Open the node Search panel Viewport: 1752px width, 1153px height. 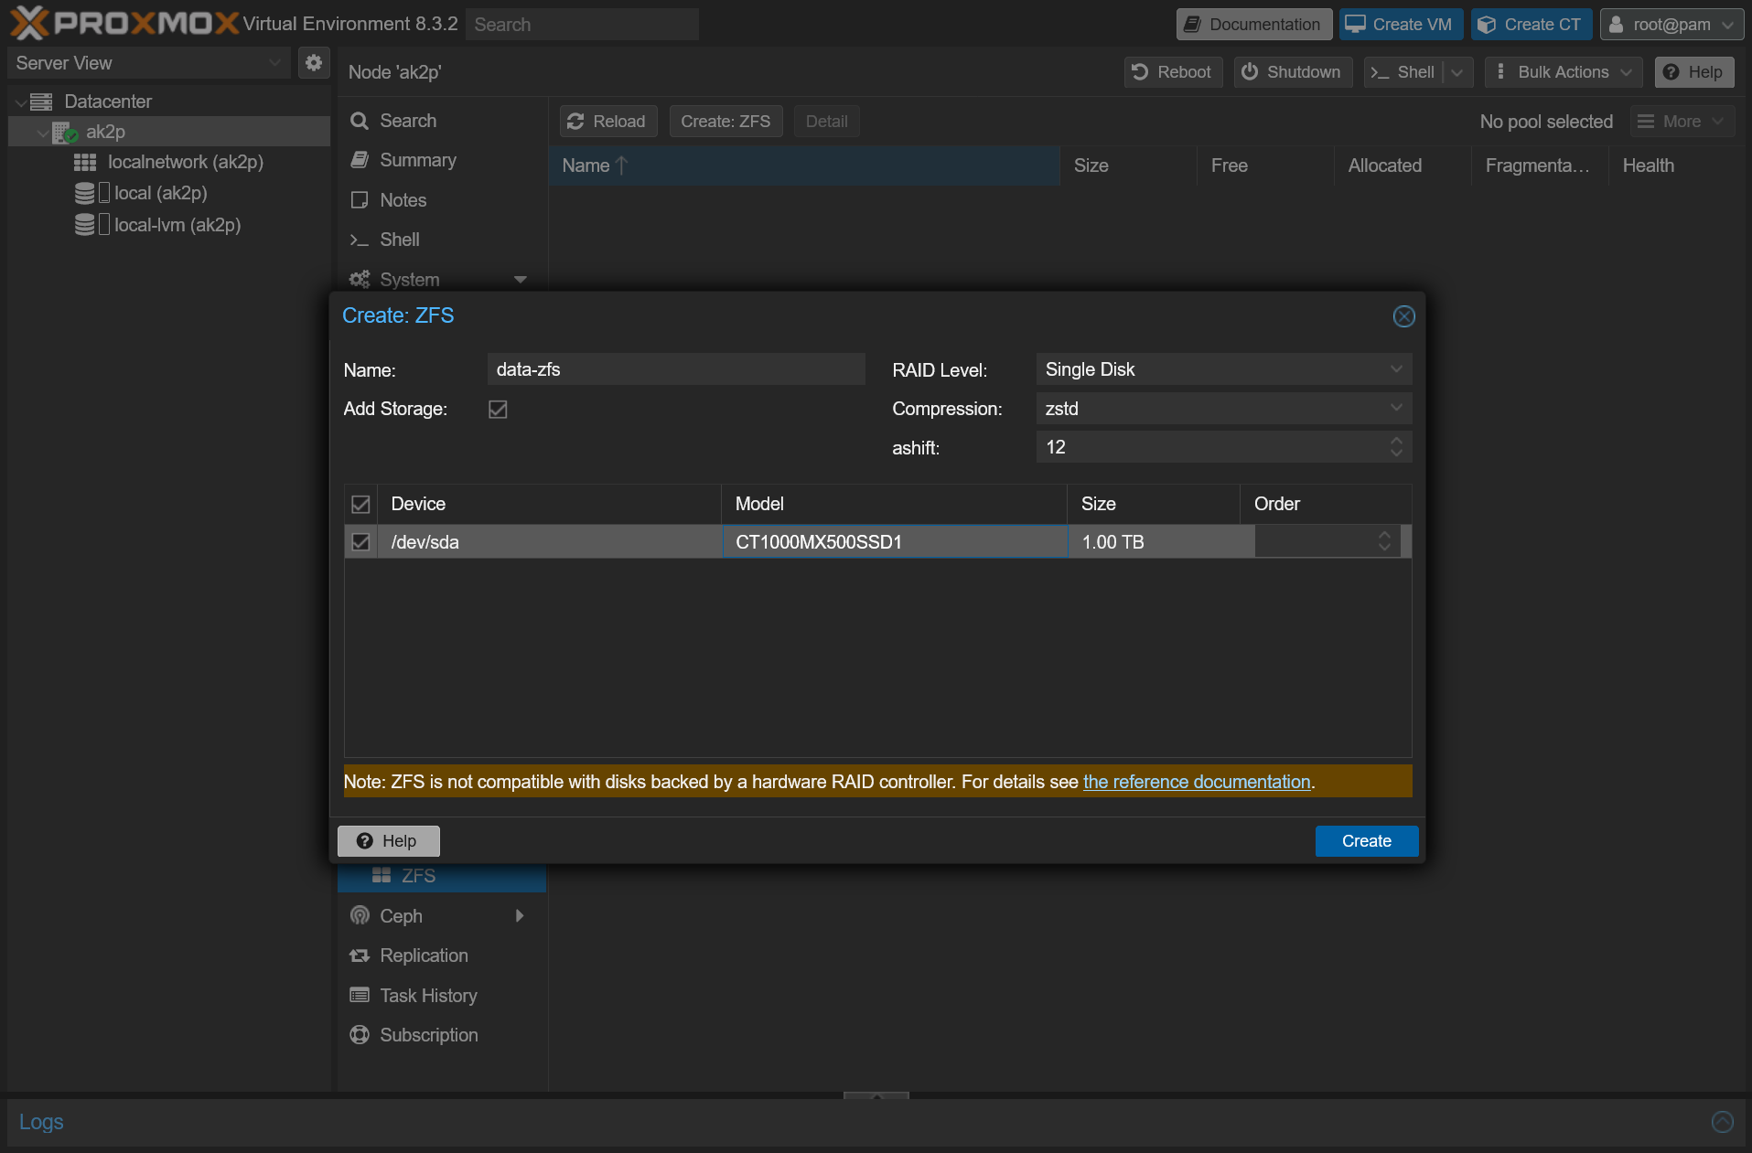pyautogui.click(x=407, y=121)
